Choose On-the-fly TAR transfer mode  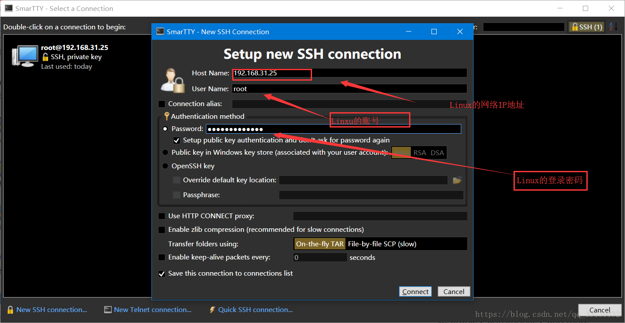click(x=320, y=244)
